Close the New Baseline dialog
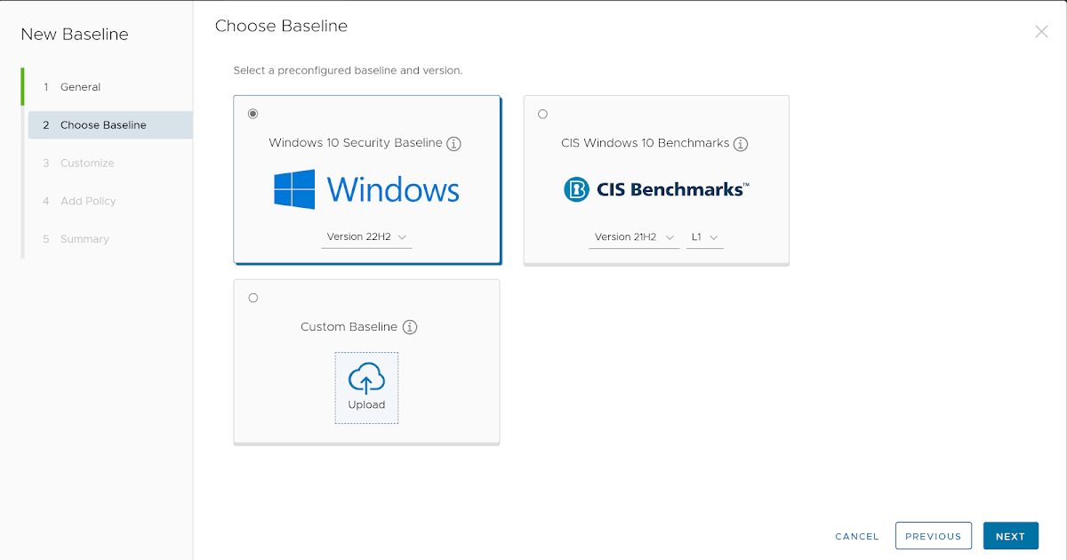This screenshot has width=1067, height=560. 1041,32
